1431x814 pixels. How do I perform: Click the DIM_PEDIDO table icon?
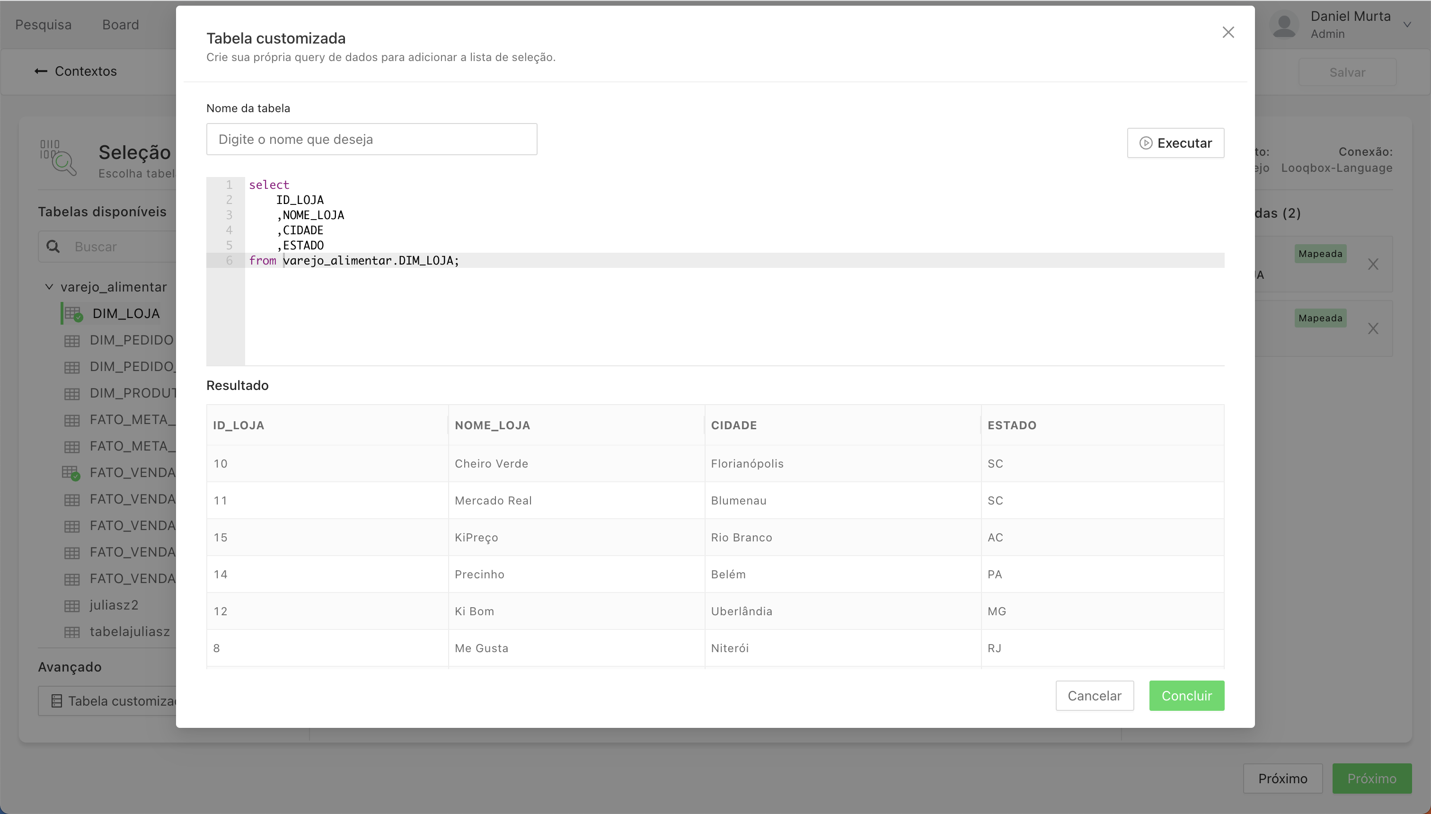click(71, 340)
